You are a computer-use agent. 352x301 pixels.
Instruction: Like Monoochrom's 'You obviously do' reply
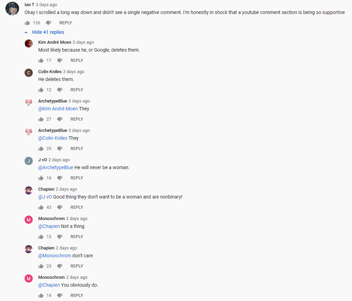click(x=41, y=296)
